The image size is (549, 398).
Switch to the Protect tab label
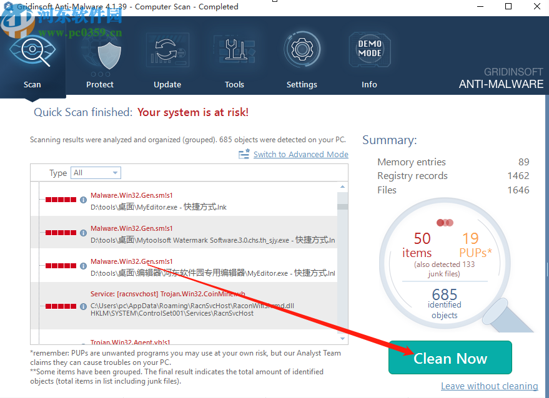click(100, 85)
